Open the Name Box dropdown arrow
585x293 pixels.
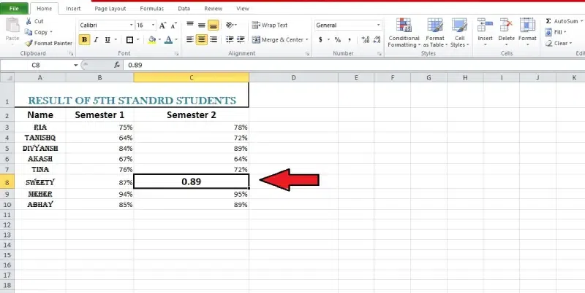[x=76, y=65]
